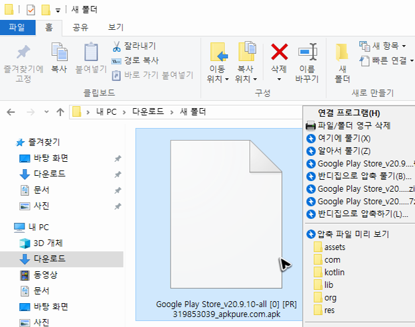Viewport: 415px width, 327px height.
Task: Click 새 폴더 in the address bar
Action: [193, 112]
